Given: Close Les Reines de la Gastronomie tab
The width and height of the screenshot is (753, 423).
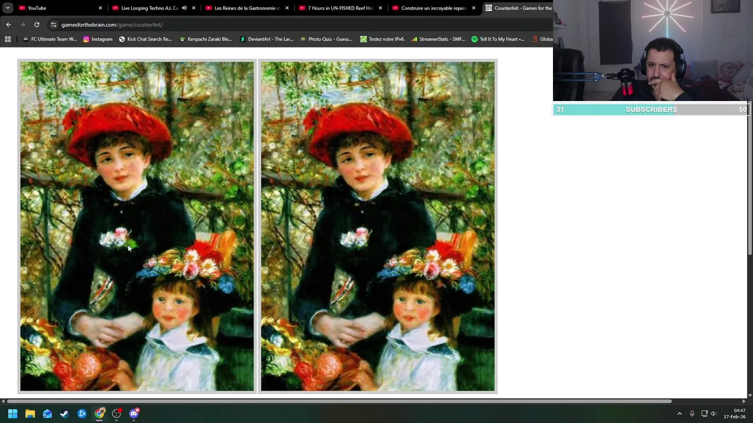Looking at the screenshot, I should tap(287, 8).
